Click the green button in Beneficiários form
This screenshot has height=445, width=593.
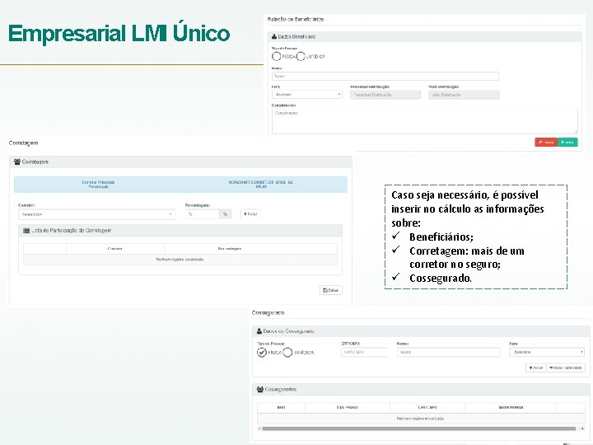tap(567, 143)
